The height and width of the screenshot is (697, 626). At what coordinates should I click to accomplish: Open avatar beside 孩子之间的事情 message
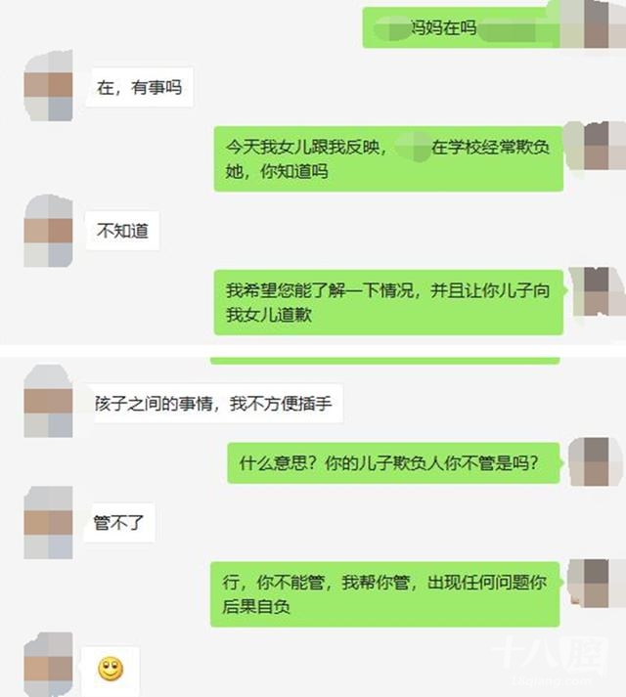(49, 401)
